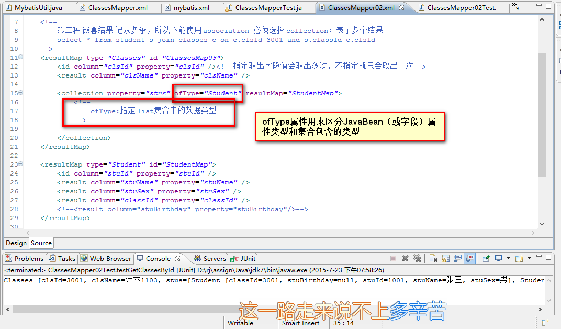Viewport: 561px width, 329px height.
Task: Click the resultMap="StudentMap" attribute on line 15
Action: [x=291, y=93]
